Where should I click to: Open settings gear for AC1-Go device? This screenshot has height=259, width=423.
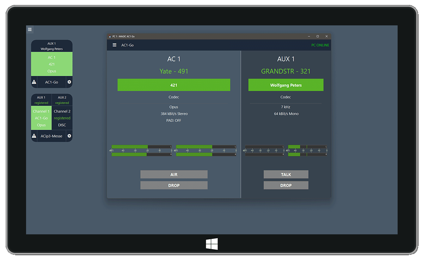coord(69,82)
